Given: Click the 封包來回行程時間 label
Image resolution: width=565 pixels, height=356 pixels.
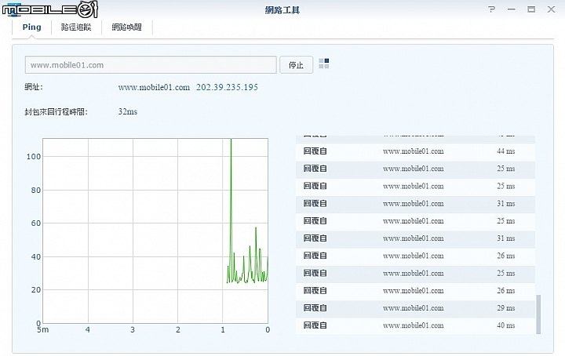Looking at the screenshot, I should (x=56, y=112).
